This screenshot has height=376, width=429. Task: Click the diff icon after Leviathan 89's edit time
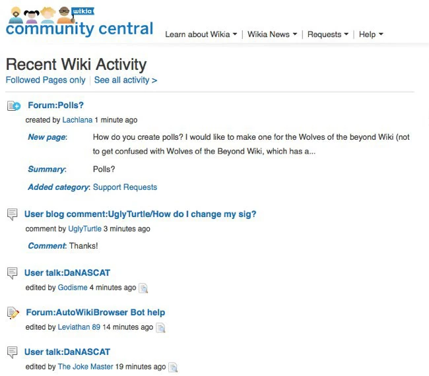[160, 327]
